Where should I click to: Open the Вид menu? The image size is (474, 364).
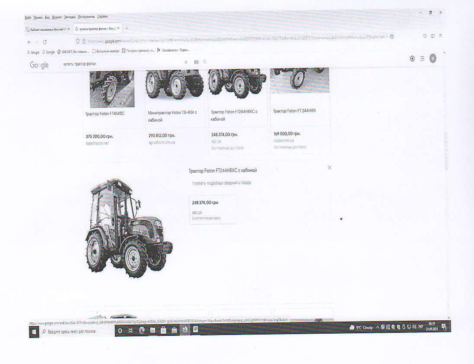pyautogui.click(x=47, y=18)
